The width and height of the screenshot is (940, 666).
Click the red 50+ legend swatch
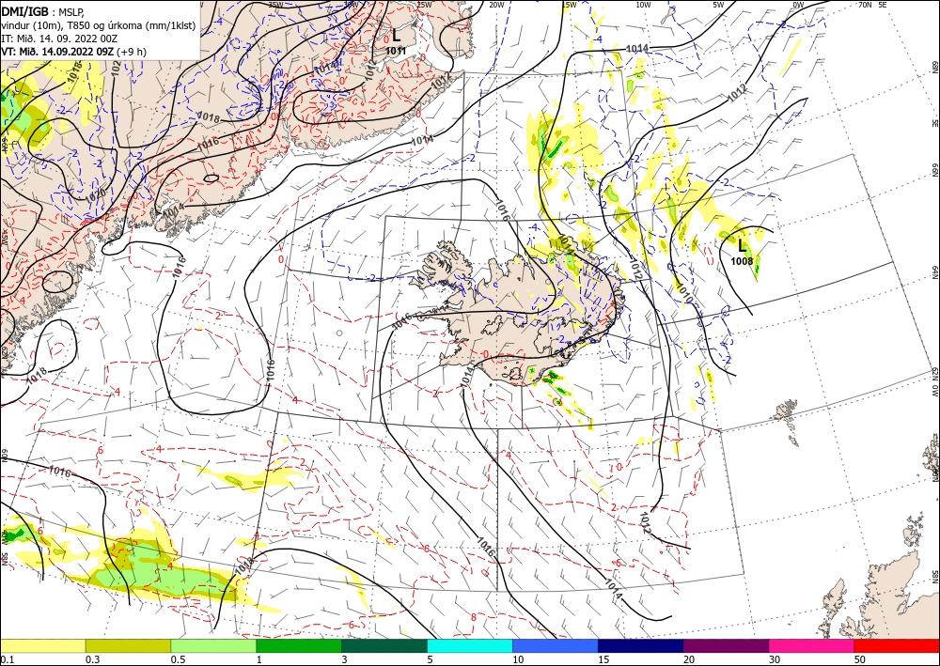[897, 645]
